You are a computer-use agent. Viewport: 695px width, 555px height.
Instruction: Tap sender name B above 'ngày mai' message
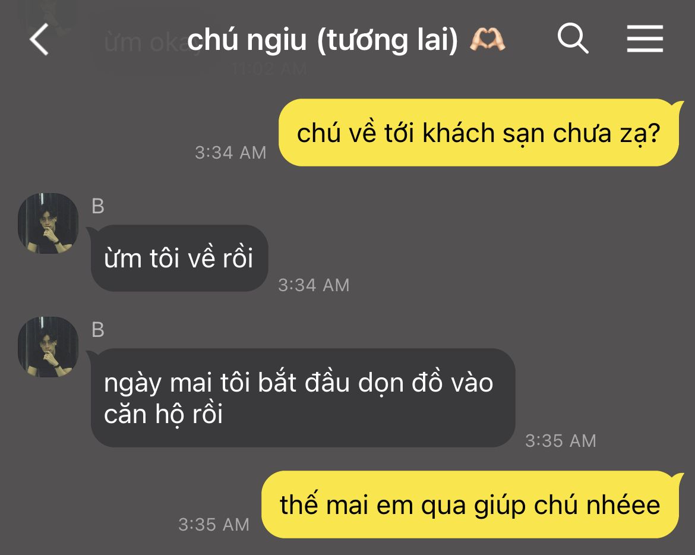98,330
